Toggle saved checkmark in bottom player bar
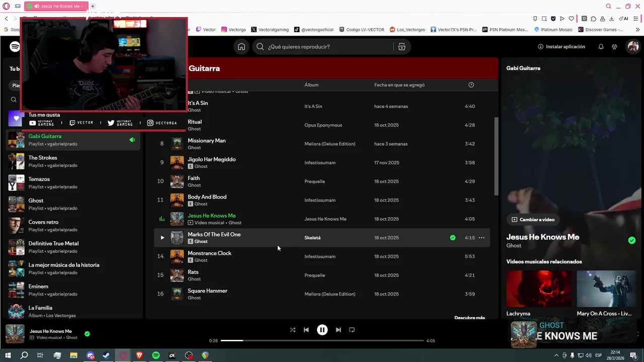 coord(87,333)
